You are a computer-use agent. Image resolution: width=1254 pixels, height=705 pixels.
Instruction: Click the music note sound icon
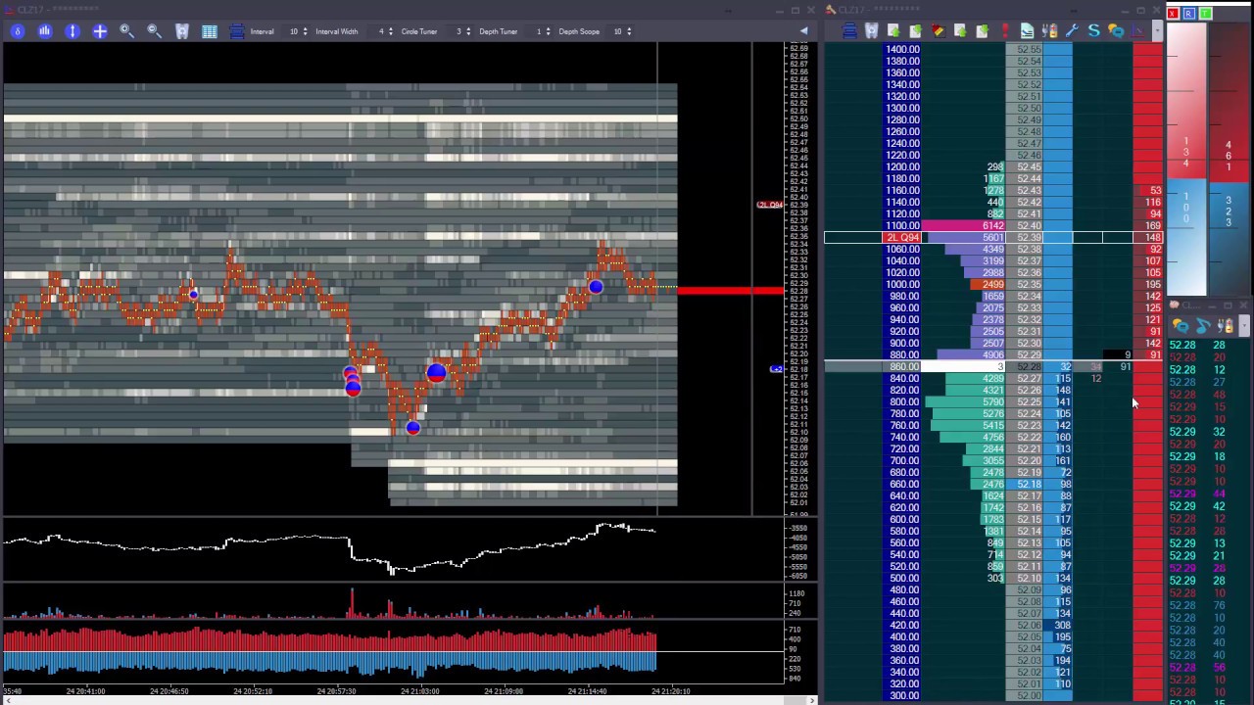click(1203, 326)
